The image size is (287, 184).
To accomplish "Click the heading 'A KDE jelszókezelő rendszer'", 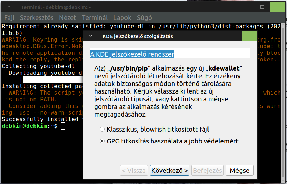I will click(132, 54).
